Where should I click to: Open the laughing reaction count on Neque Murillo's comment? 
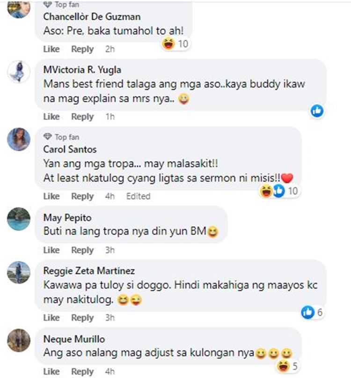(288, 366)
